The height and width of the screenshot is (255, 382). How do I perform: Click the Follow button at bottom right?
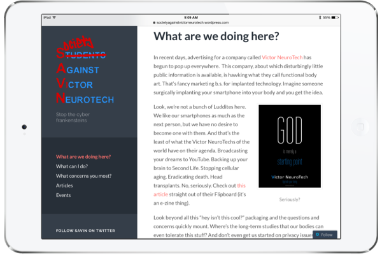pyautogui.click(x=325, y=235)
